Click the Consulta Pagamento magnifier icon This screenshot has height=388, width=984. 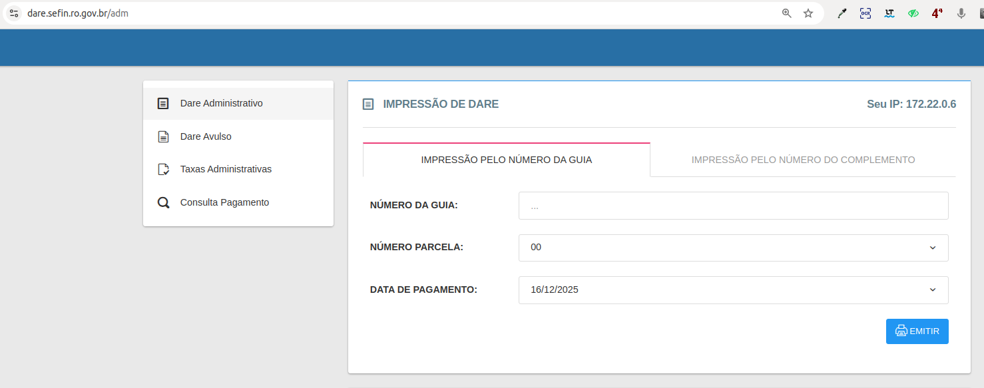pos(163,203)
